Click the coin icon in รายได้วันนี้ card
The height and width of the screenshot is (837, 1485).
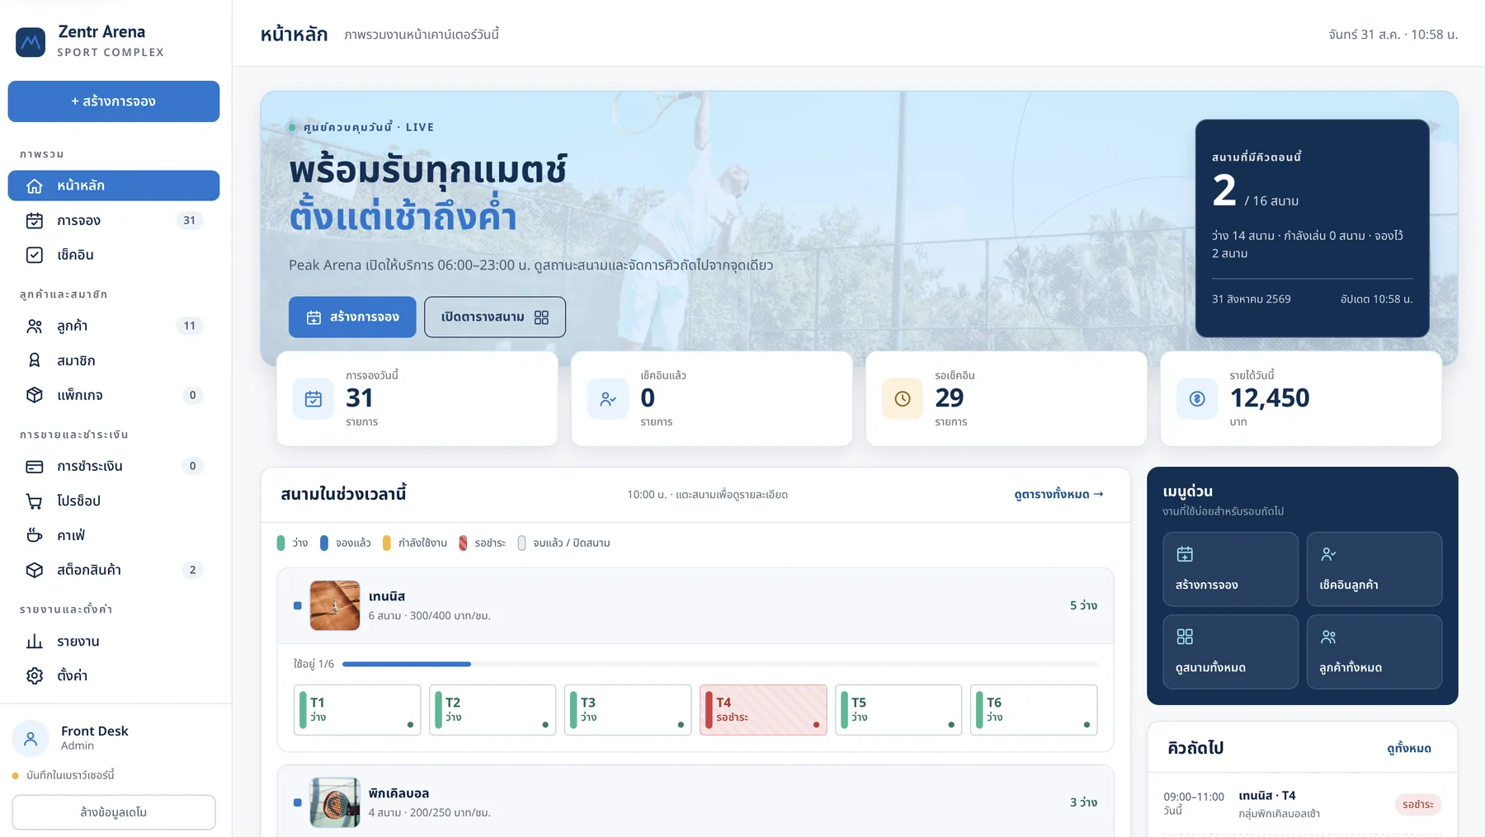(x=1197, y=398)
